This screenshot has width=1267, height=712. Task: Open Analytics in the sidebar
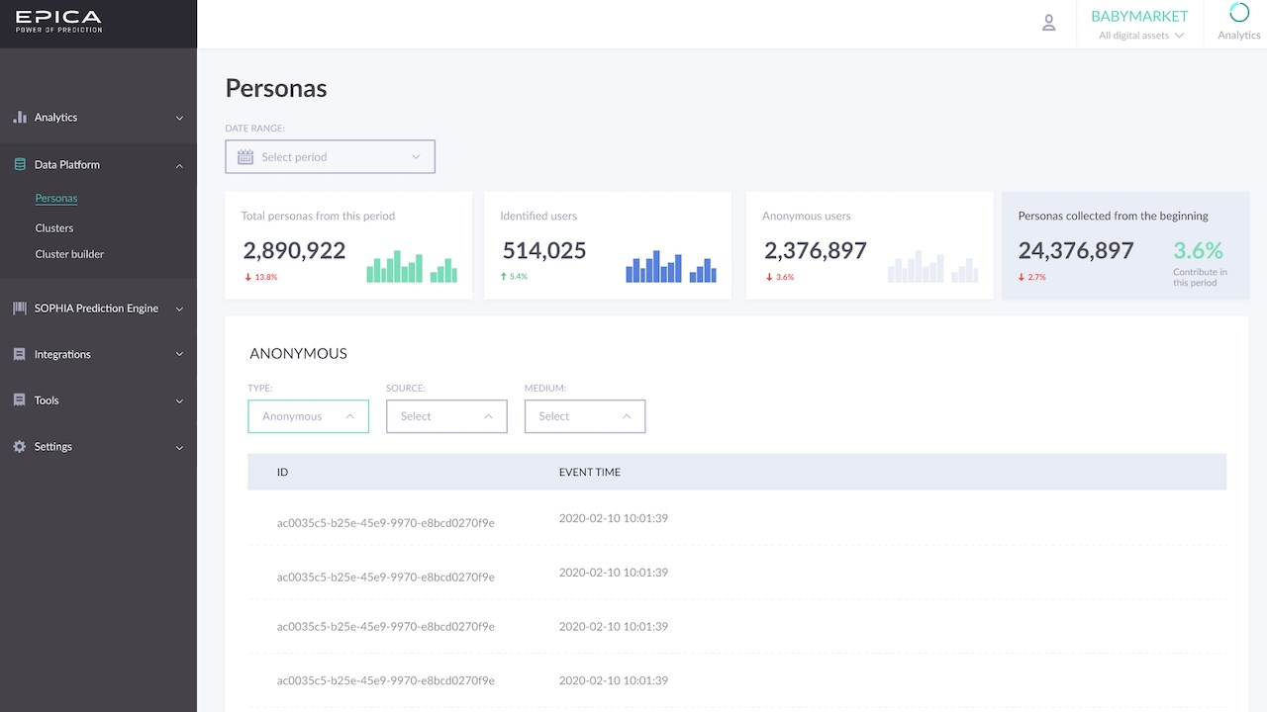[x=55, y=117]
